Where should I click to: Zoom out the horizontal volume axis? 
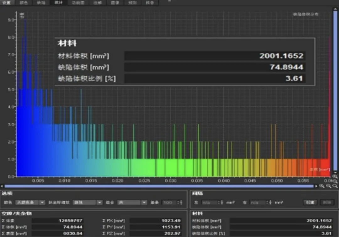[x=329, y=186]
